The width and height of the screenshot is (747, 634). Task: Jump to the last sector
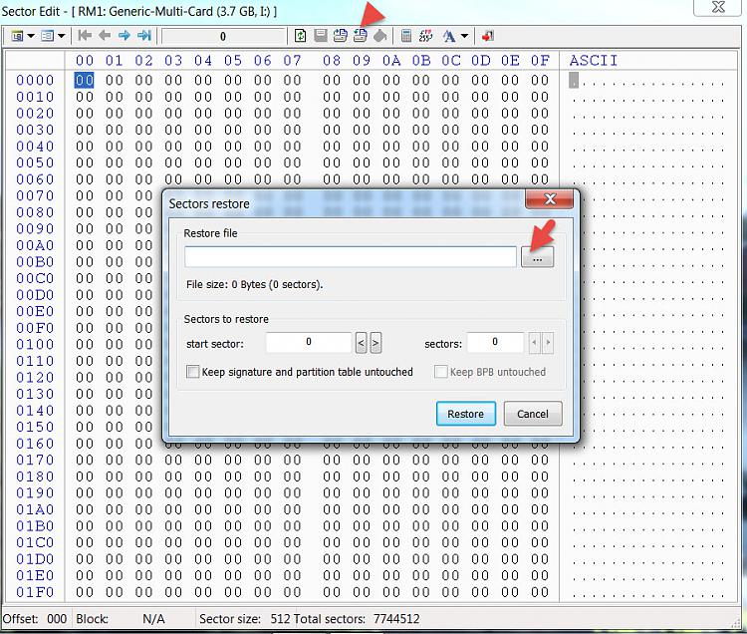pyautogui.click(x=143, y=36)
